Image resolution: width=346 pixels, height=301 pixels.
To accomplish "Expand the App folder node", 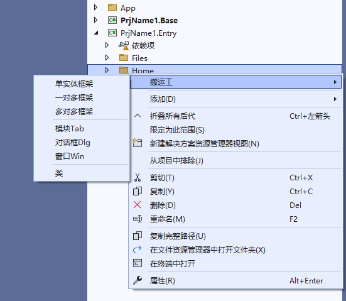I will point(95,8).
